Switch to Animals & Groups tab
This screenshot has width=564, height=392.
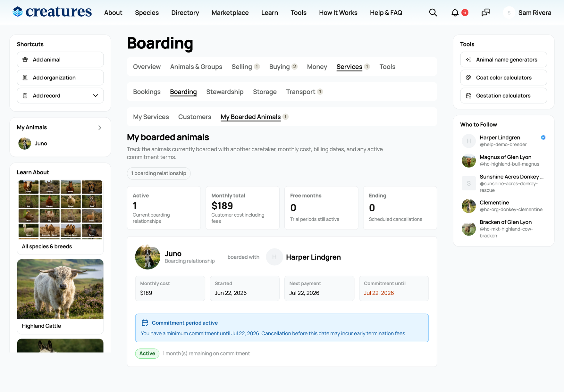196,67
